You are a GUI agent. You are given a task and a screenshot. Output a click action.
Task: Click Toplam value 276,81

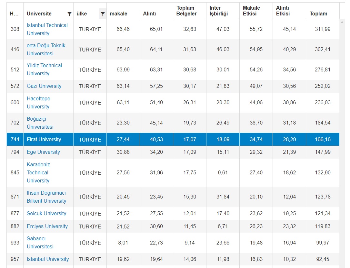(323, 69)
